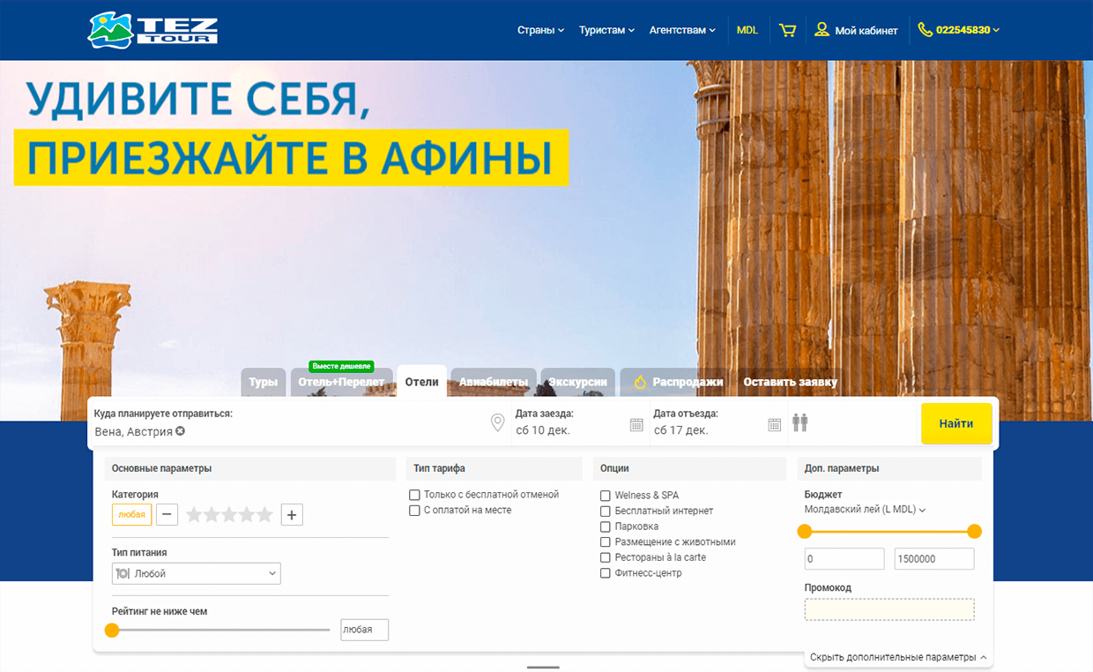Decrease hotel category with minus button
Viewport: 1093px width, 672px height.
tap(167, 514)
